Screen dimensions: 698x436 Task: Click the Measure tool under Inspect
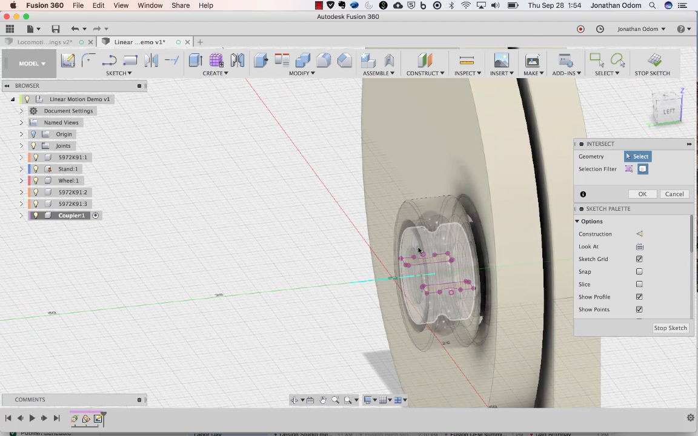click(x=467, y=60)
